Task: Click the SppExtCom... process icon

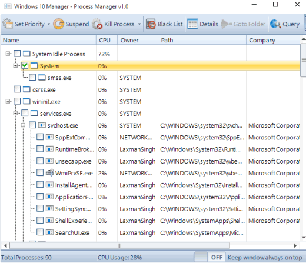Action: point(49,137)
